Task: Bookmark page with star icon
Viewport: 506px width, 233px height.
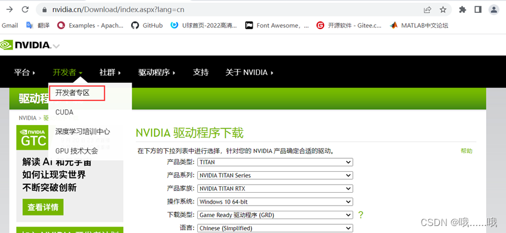Action: (x=443, y=10)
